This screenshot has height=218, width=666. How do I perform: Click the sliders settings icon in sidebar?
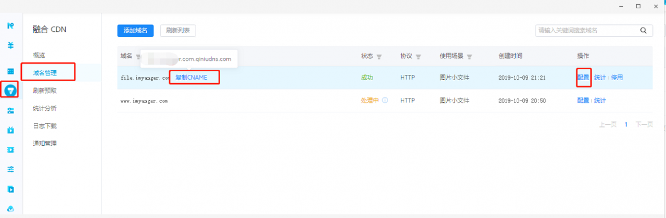point(10,169)
